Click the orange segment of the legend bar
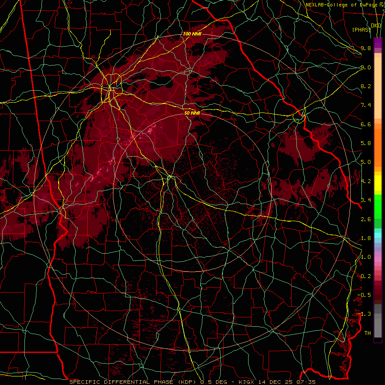 [x=378, y=147]
